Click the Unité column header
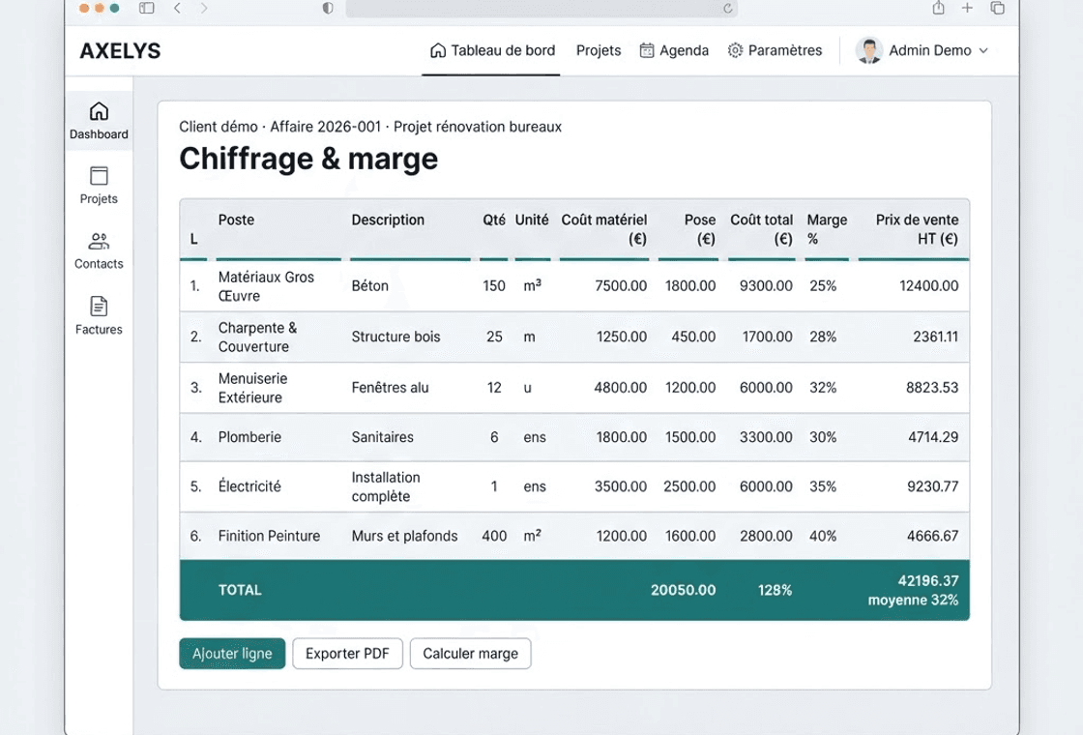This screenshot has height=735, width=1083. point(532,220)
